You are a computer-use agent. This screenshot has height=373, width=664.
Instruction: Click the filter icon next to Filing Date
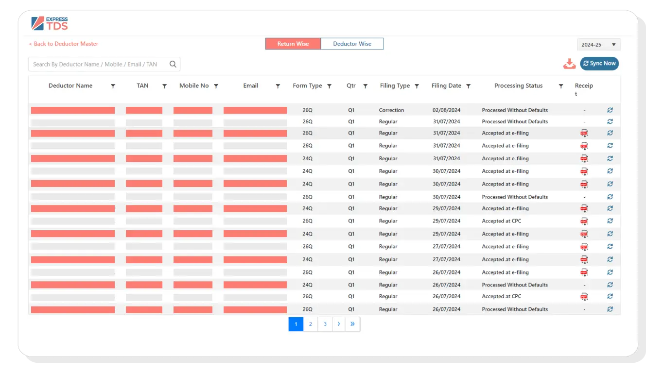(x=468, y=86)
